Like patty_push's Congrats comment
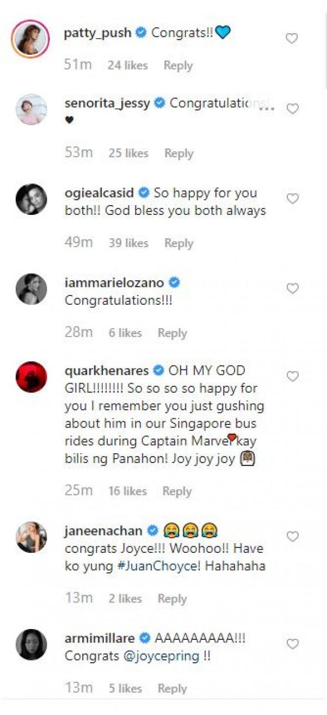The image size is (327, 715). pos(292,39)
